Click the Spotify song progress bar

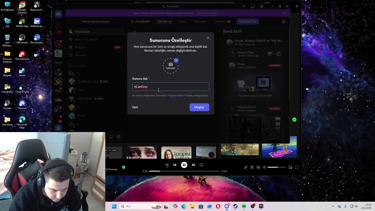pyautogui.click(x=184, y=171)
